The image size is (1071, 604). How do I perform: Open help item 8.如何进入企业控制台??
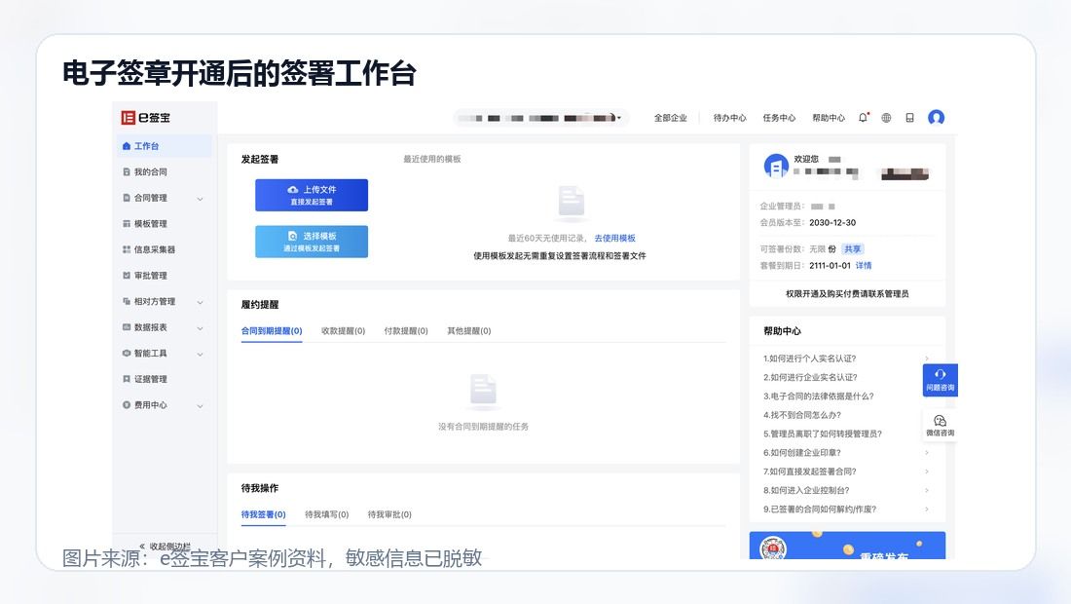pos(806,490)
